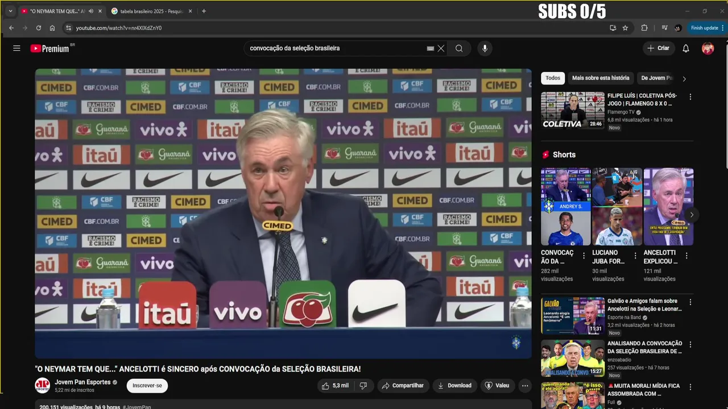The height and width of the screenshot is (409, 728).
Task: Open Galvão e Amigos video thumbnail
Action: tap(573, 315)
